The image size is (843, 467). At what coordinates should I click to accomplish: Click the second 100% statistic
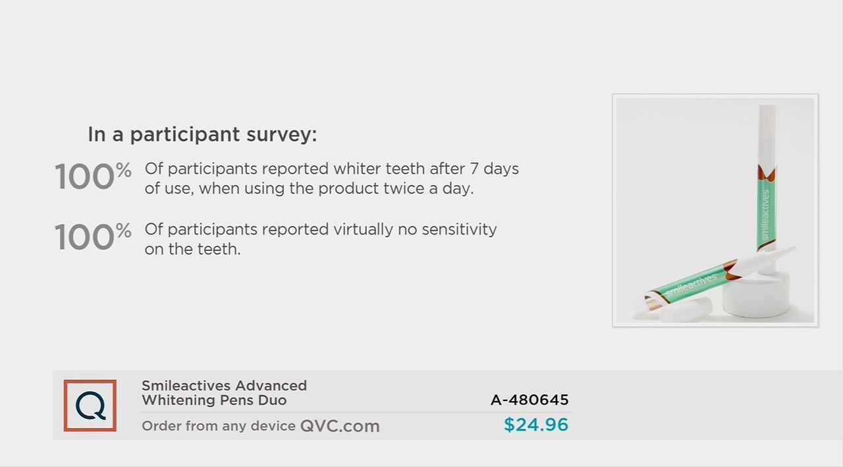tap(93, 237)
